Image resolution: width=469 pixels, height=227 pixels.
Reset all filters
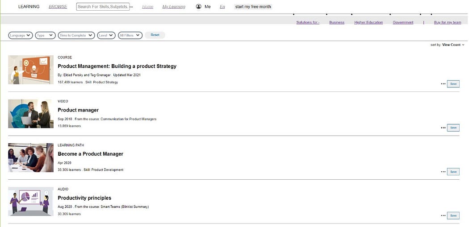coord(155,35)
